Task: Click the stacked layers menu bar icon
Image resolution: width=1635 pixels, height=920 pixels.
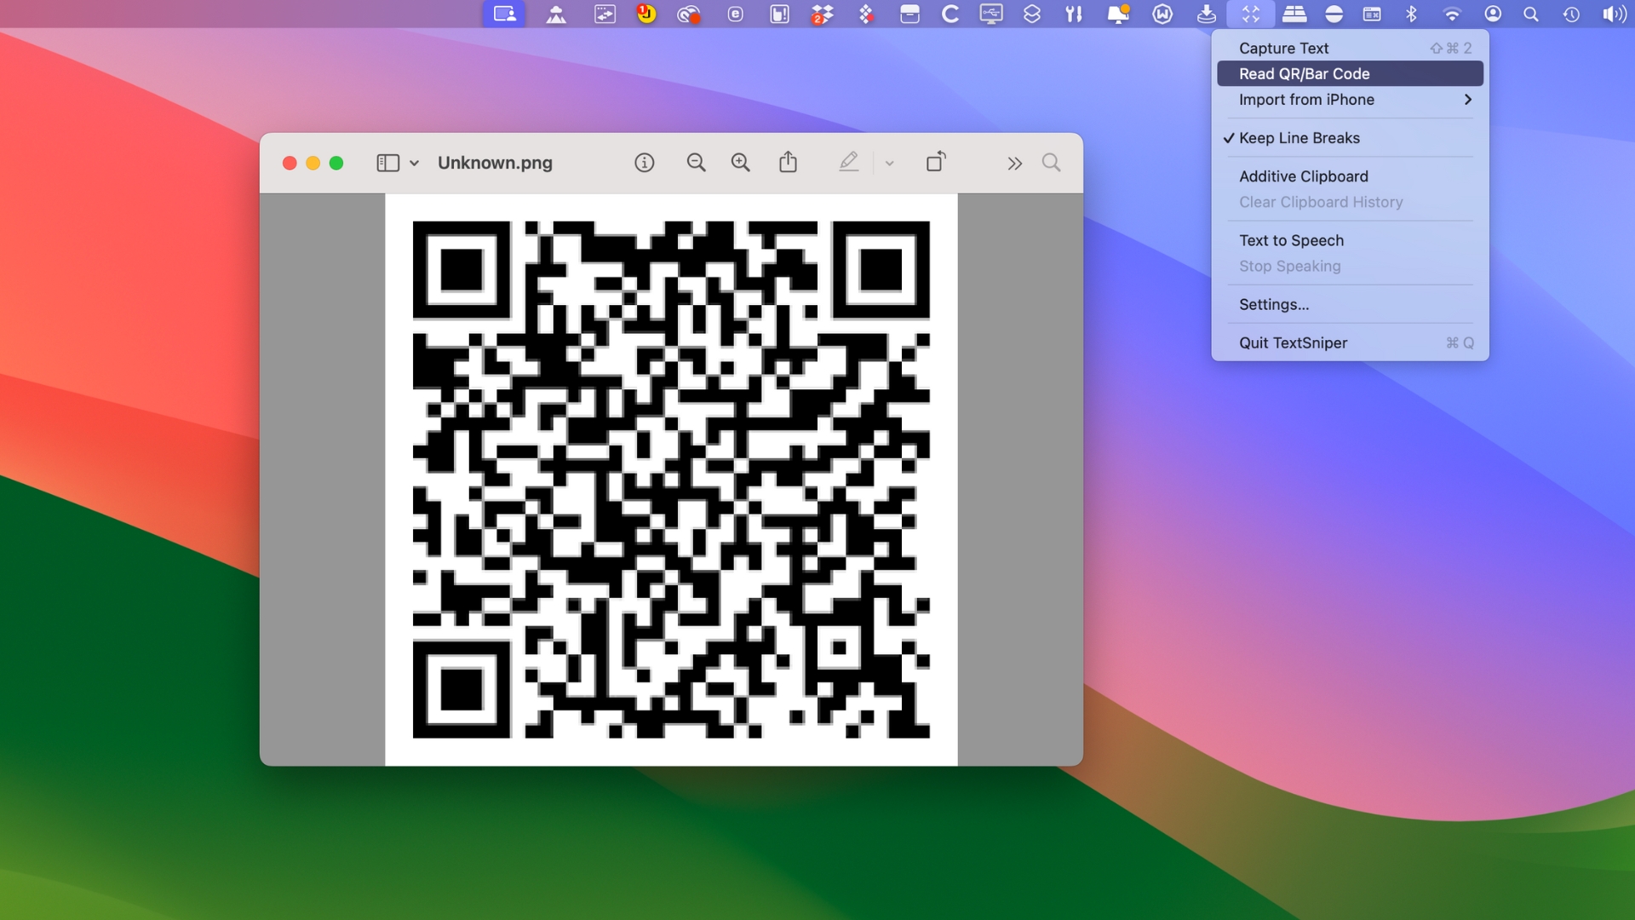Action: pyautogui.click(x=1032, y=14)
